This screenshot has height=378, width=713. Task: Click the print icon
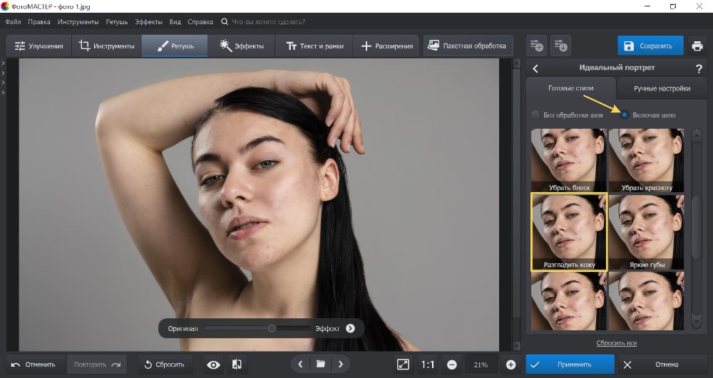(697, 46)
